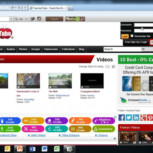Open Word from the taskbar
Screen dimensions: 153x153
(44, 149)
